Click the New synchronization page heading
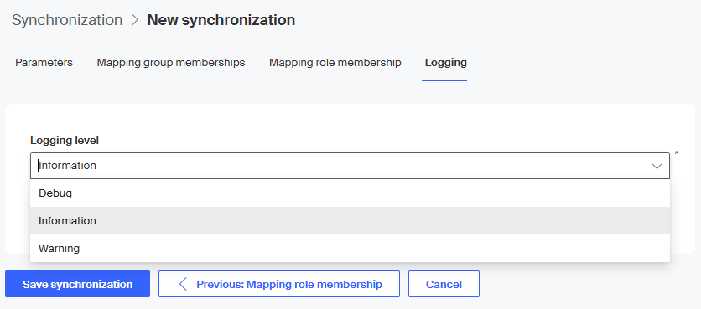 click(x=221, y=20)
